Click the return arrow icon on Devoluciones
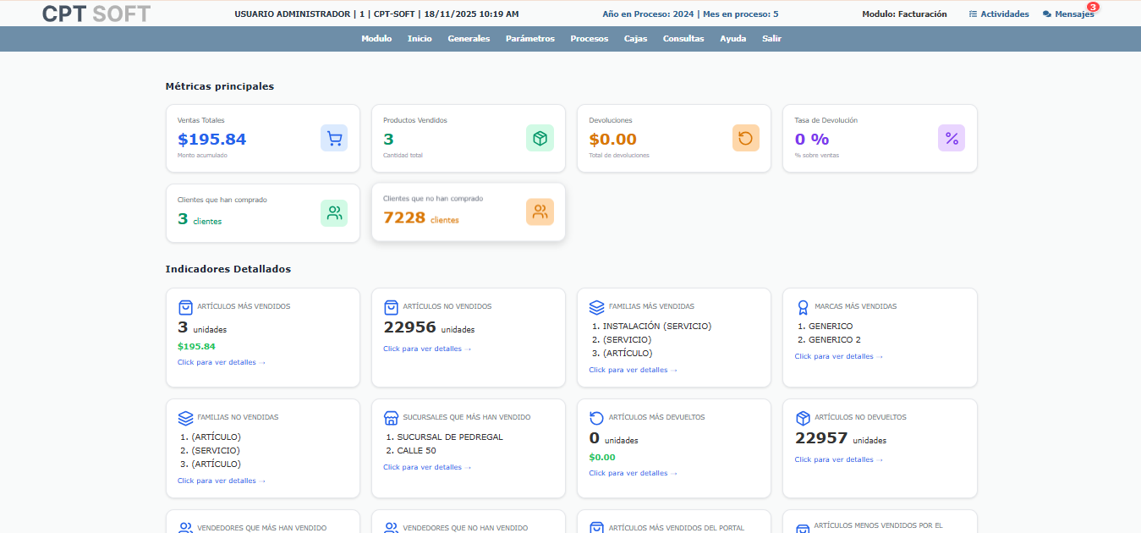This screenshot has height=533, width=1141. (x=745, y=138)
